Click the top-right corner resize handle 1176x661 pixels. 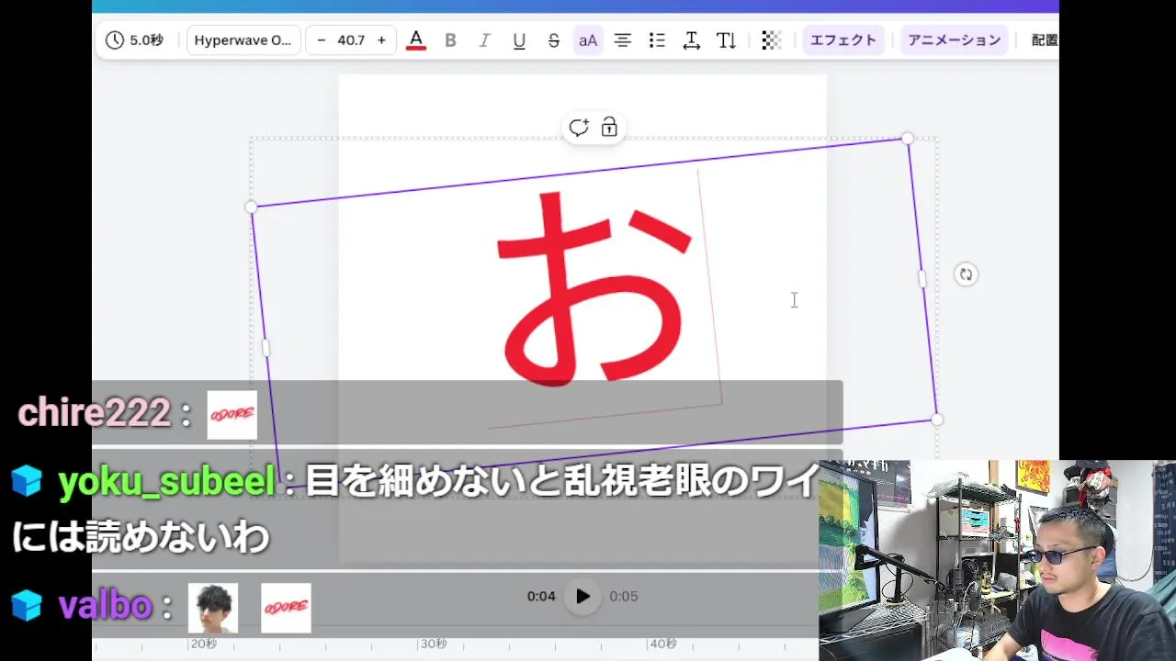(x=908, y=139)
